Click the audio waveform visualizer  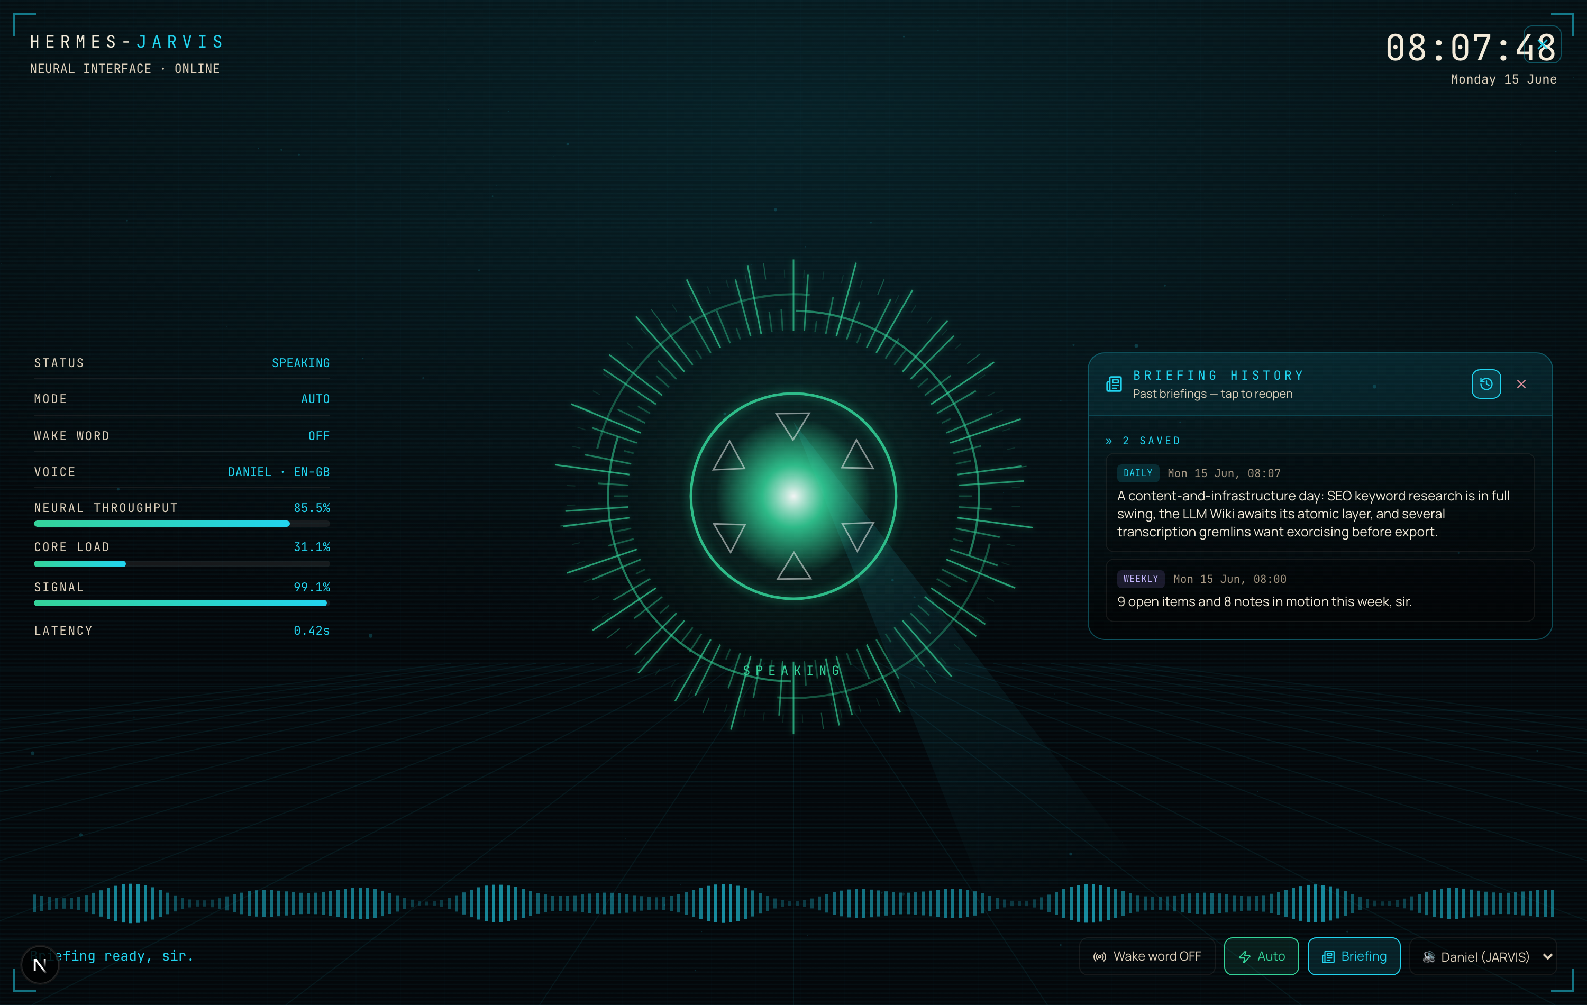793,903
